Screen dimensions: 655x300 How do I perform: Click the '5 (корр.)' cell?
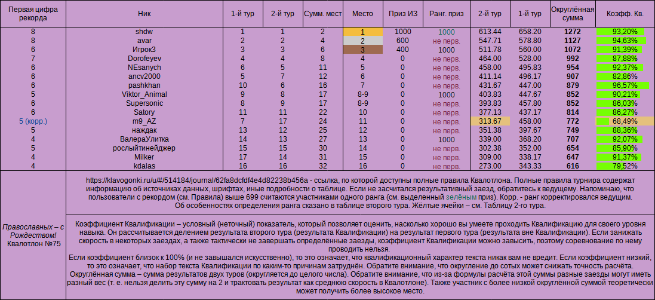[x=33, y=121]
